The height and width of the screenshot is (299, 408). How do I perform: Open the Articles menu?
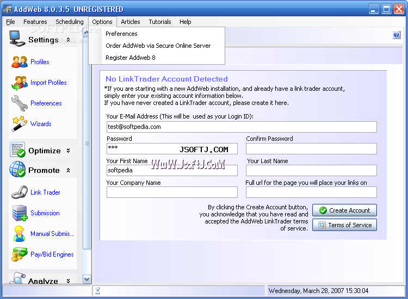131,22
